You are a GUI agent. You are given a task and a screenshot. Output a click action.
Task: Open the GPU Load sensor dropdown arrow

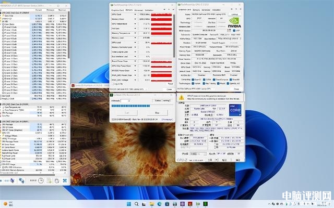[135, 43]
